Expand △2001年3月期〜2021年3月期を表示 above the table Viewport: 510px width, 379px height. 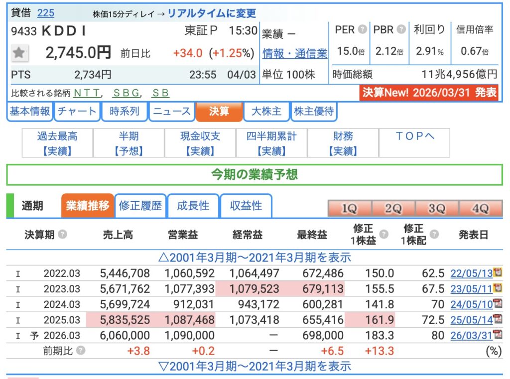tap(255, 257)
